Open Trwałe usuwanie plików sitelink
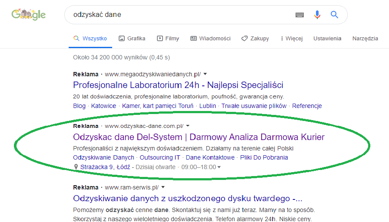The image size is (389, 222). (254, 106)
